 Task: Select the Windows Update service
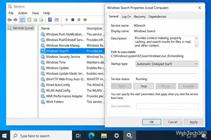72,68
